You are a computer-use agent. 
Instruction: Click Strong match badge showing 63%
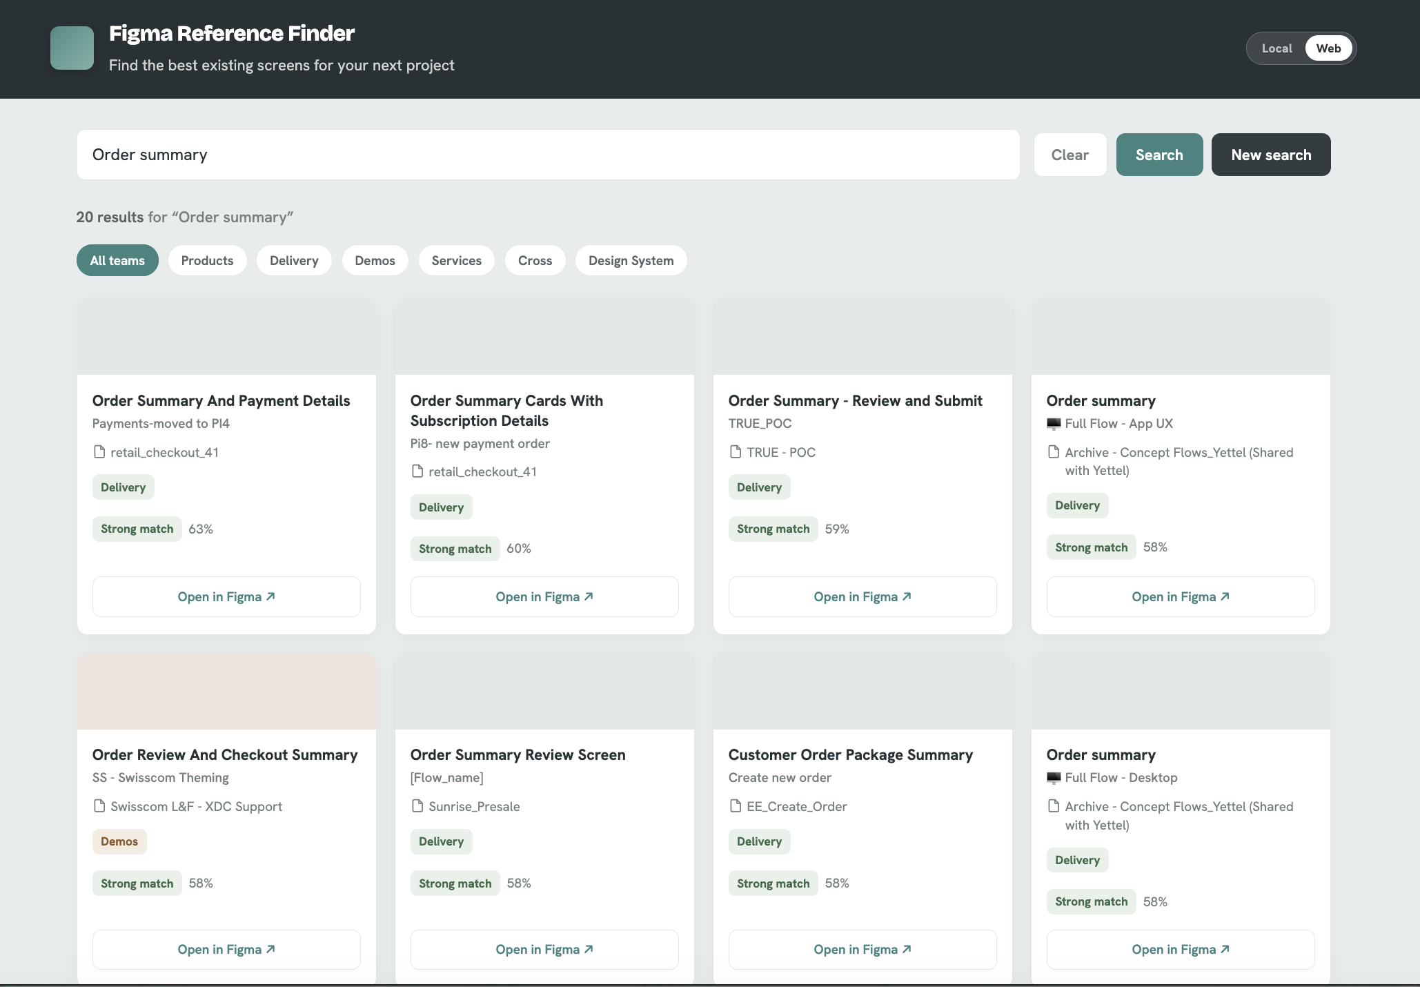[x=137, y=529]
